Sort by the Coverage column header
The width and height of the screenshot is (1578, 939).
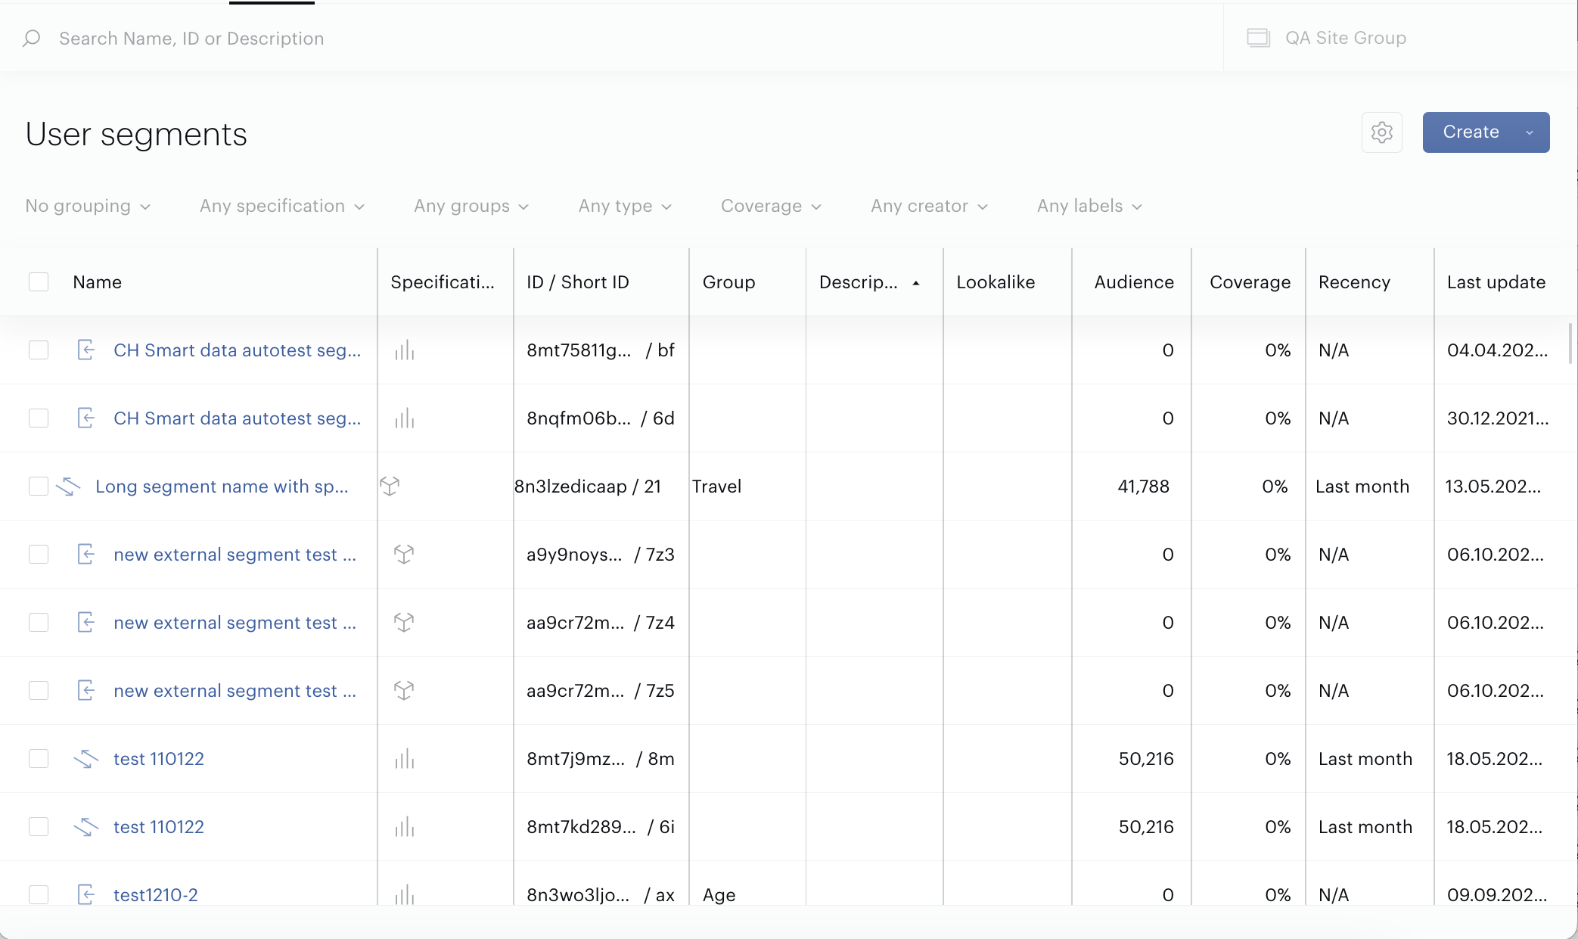tap(1250, 282)
